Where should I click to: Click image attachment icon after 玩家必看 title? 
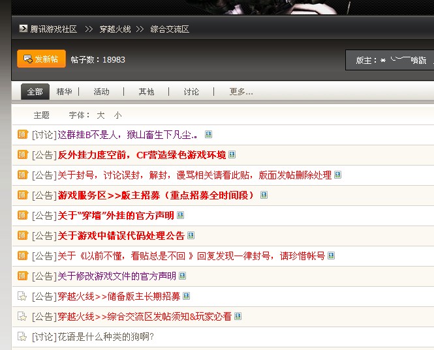238,316
